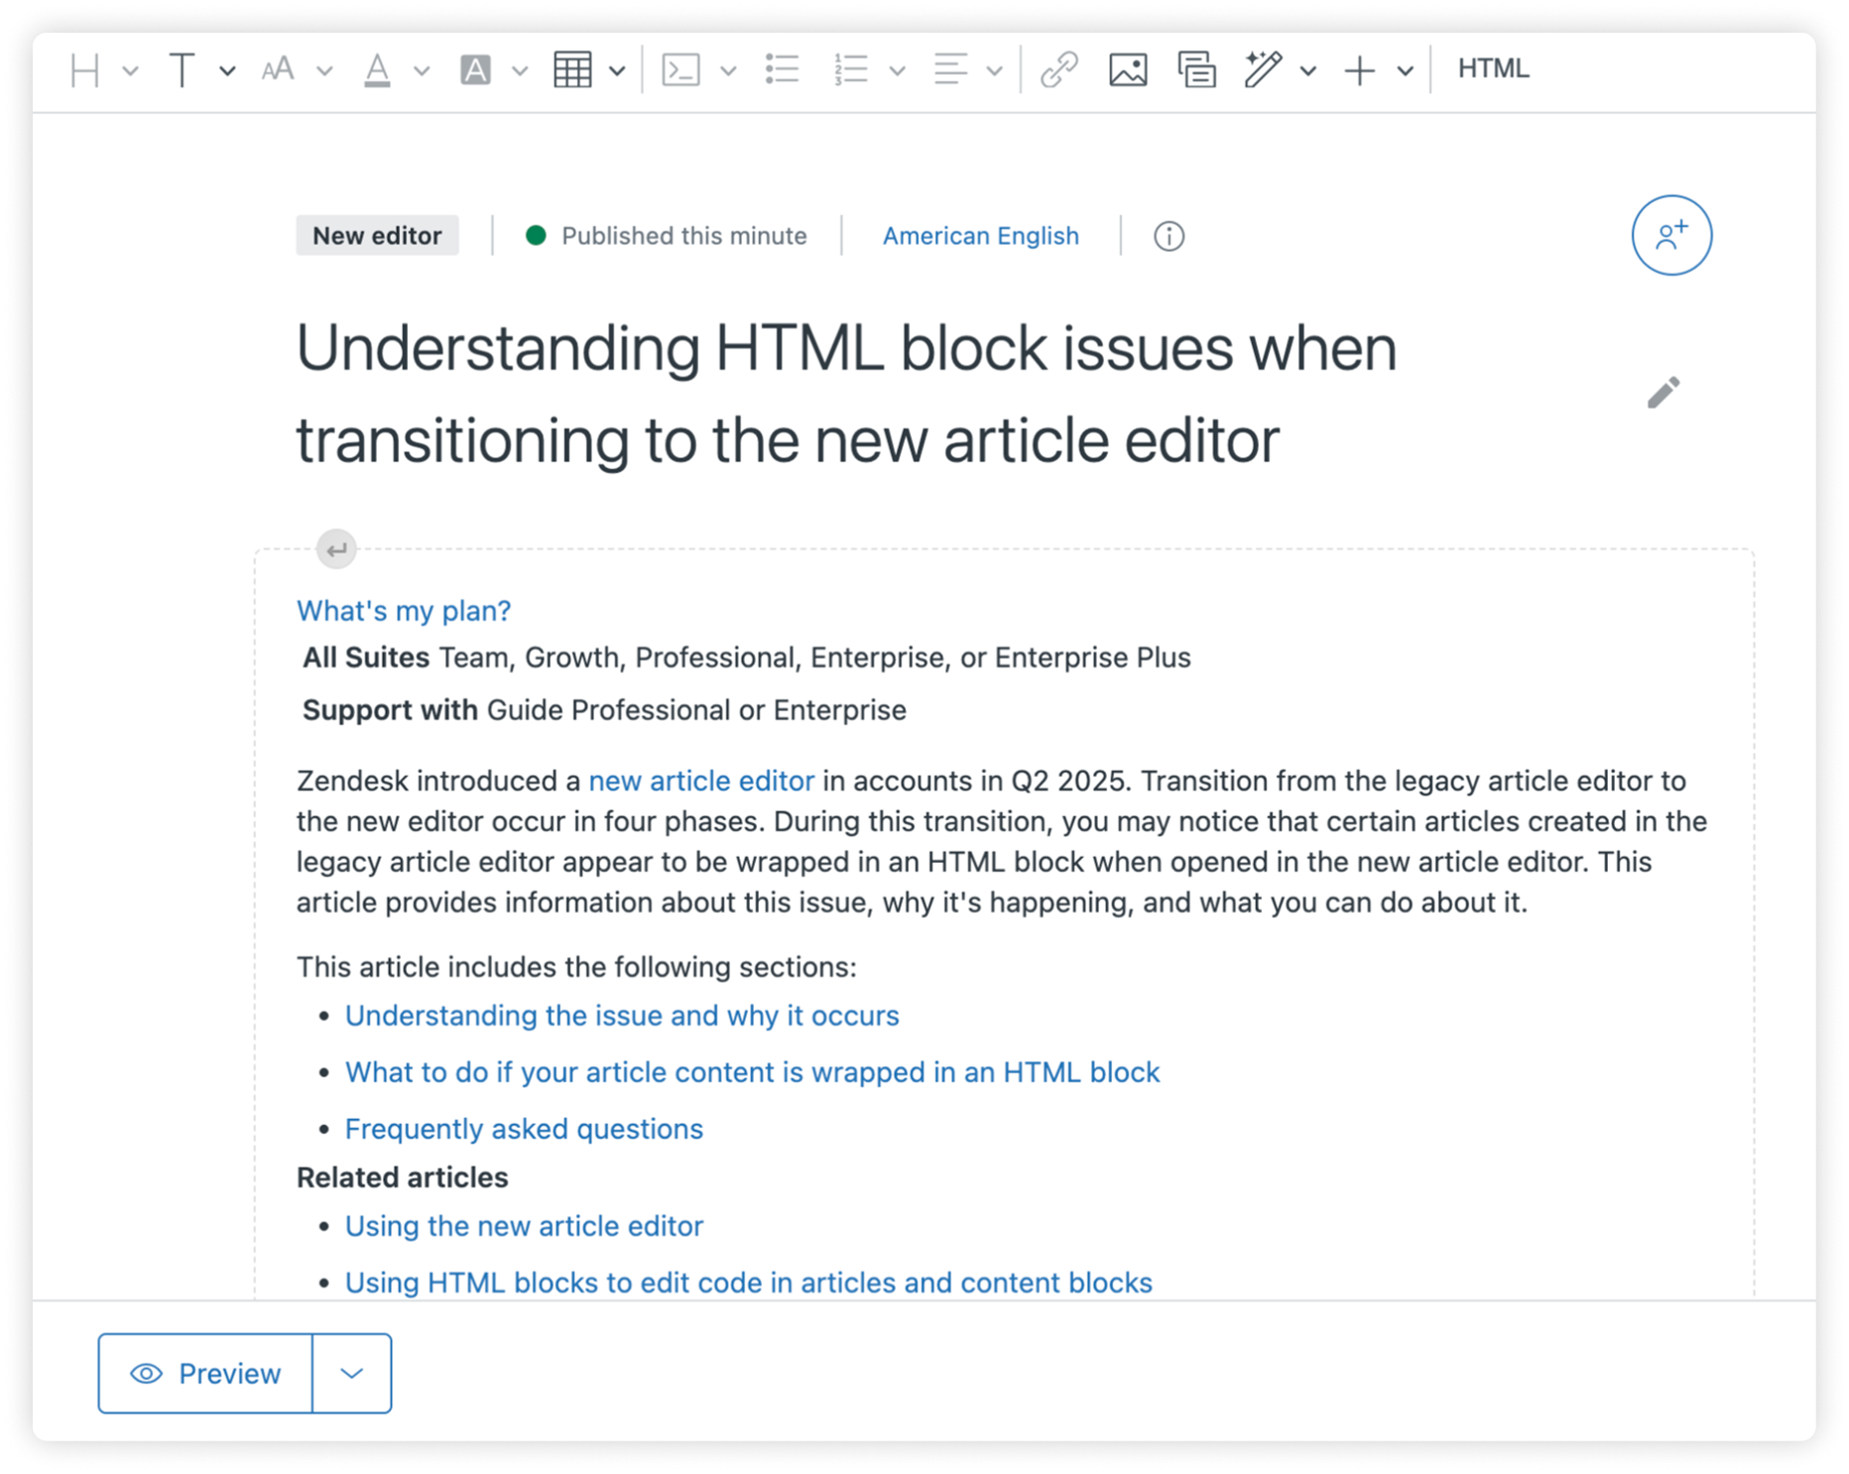Open the numbered list options dropdown

click(x=897, y=70)
